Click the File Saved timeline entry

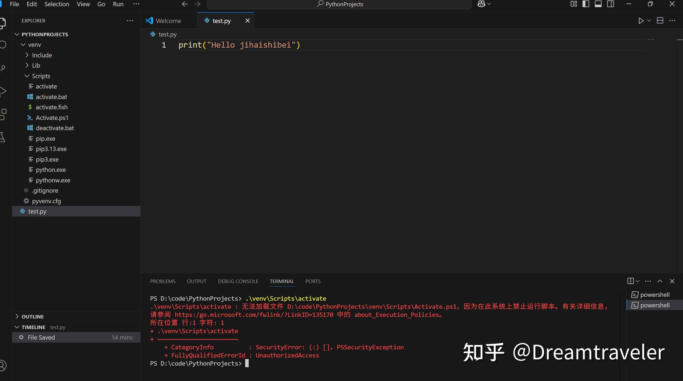(76, 337)
